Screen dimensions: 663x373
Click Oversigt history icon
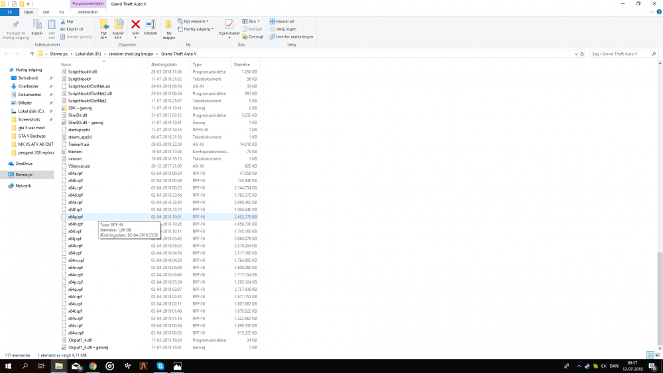pos(253,36)
